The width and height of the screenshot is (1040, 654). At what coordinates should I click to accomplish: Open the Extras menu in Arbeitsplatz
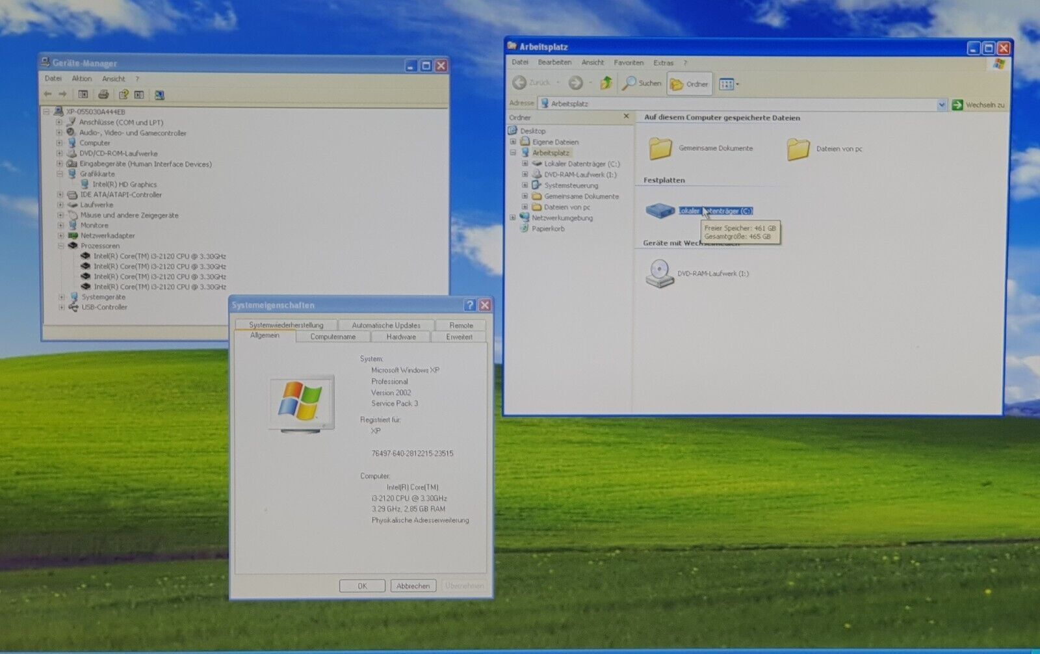(x=663, y=63)
